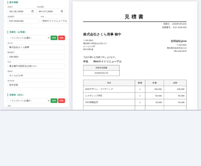The width and height of the screenshot is (201, 166).
Task: Click the 下記の通りお見積り申し上げます sentence
Action: pos(100,57)
